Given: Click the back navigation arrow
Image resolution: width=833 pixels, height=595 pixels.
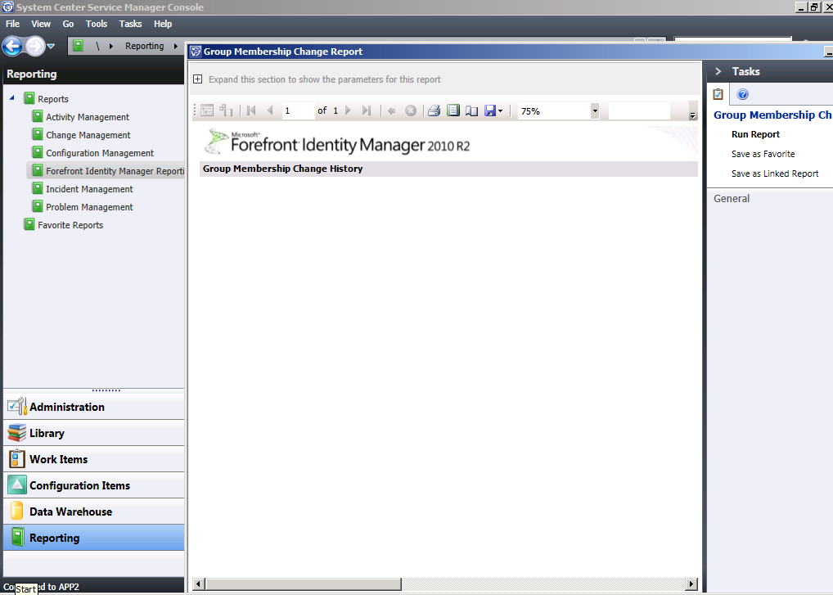Looking at the screenshot, I should click(12, 46).
